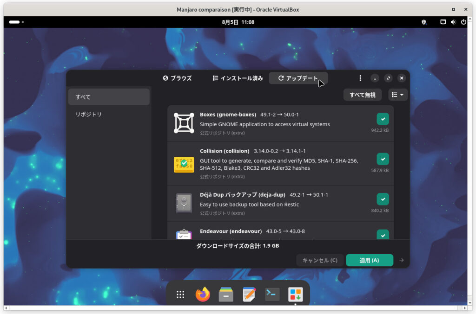This screenshot has height=314, width=476.
Task: Uncheck the Boxes (gnome-boxes) update
Action: tap(383, 119)
